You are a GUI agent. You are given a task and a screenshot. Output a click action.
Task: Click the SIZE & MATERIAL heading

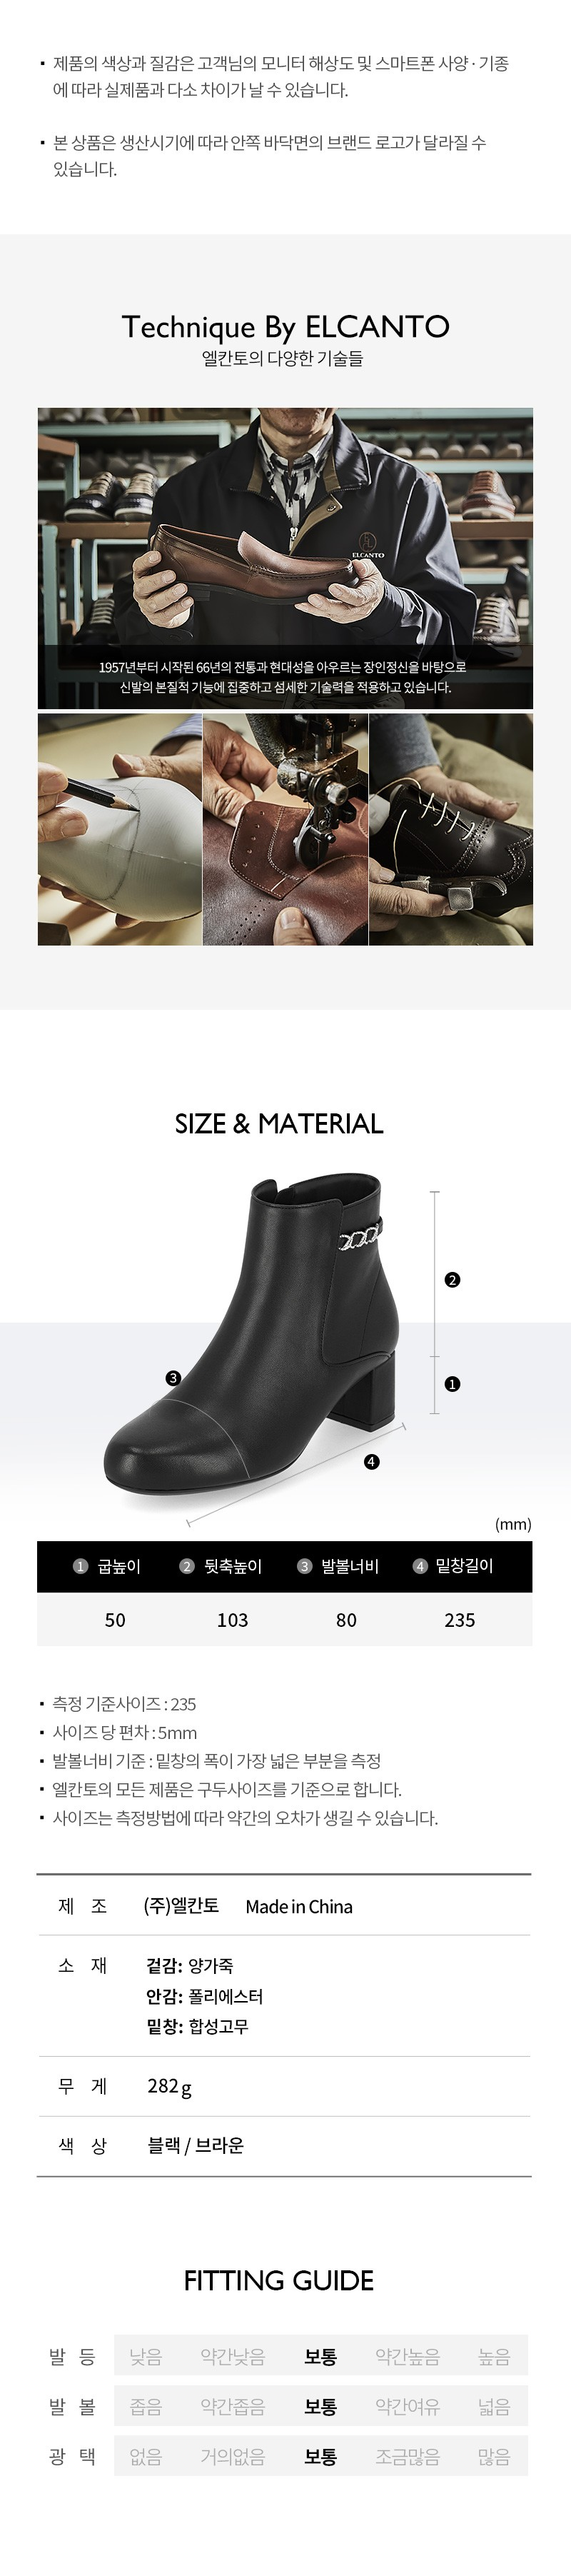(279, 1123)
